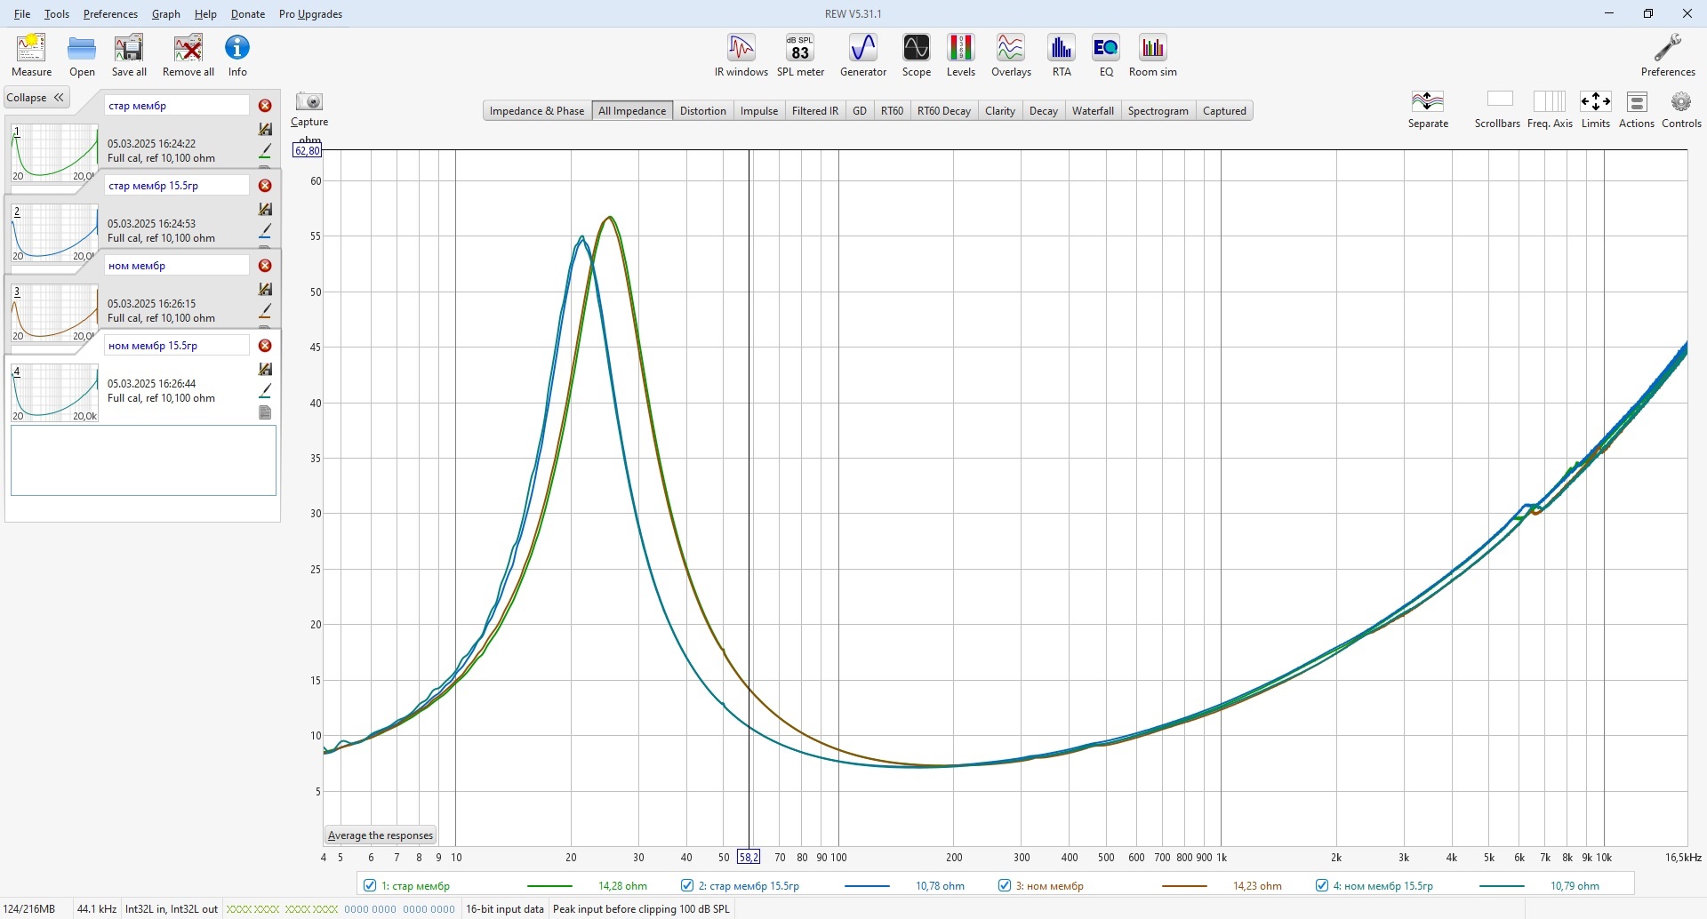Open the Overlays window
Viewport: 1707px width, 919px height.
click(1011, 55)
